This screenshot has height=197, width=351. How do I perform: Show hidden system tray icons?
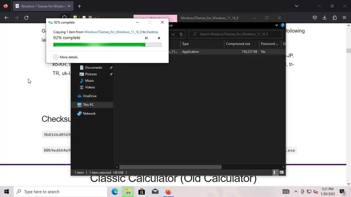click(x=296, y=192)
